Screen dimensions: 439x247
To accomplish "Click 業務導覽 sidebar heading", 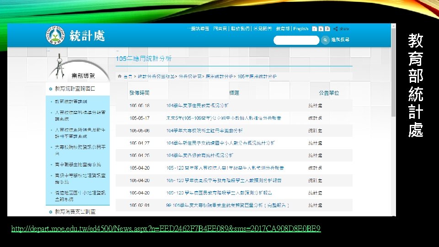I will click(83, 75).
